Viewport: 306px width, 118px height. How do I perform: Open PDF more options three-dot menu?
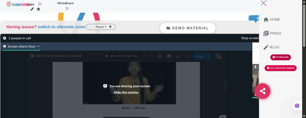point(187,56)
